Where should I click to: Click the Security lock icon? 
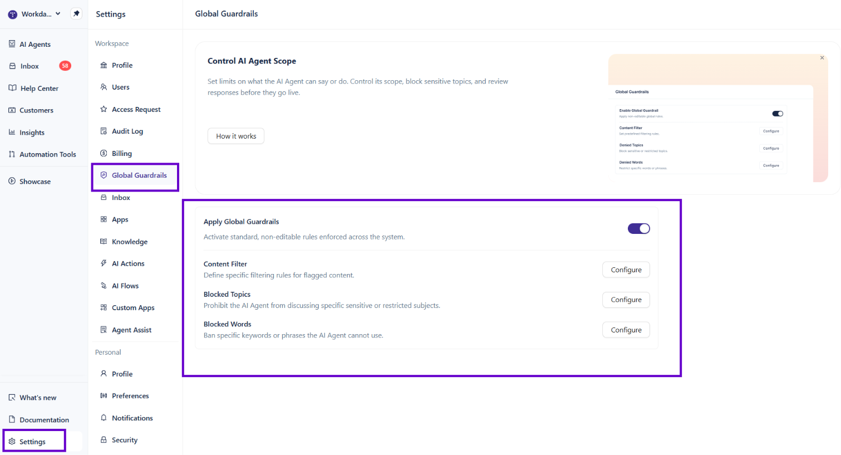104,439
